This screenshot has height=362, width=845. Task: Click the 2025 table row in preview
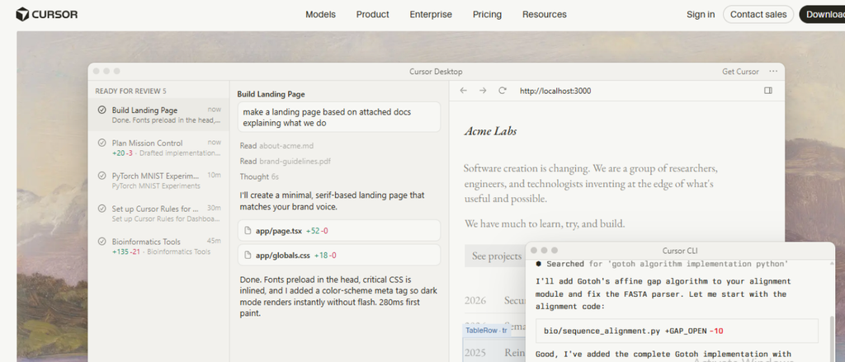click(x=494, y=353)
